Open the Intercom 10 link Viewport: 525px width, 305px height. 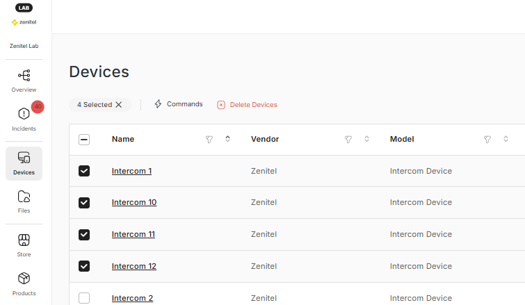[134, 202]
